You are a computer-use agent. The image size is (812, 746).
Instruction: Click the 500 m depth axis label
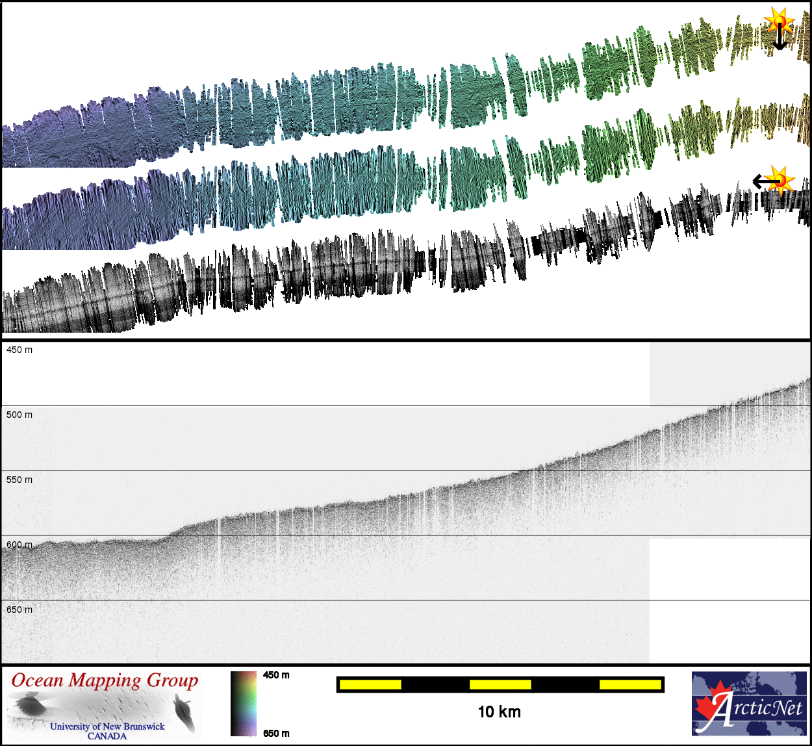click(19, 415)
